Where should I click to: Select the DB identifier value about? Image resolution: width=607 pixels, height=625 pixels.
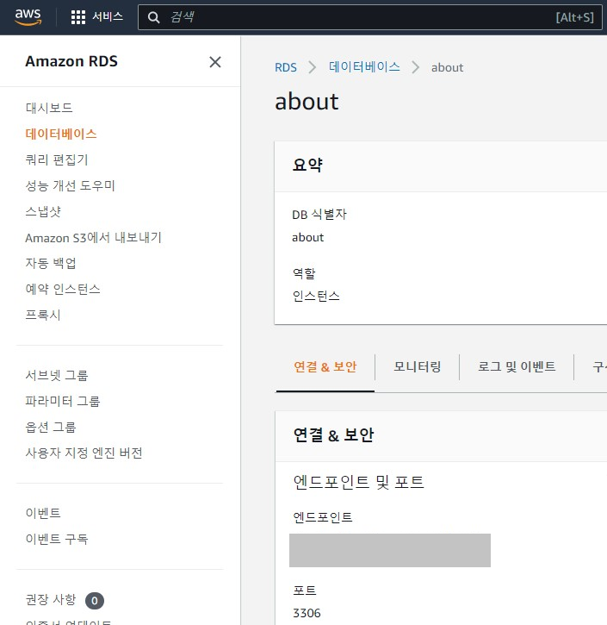[307, 238]
